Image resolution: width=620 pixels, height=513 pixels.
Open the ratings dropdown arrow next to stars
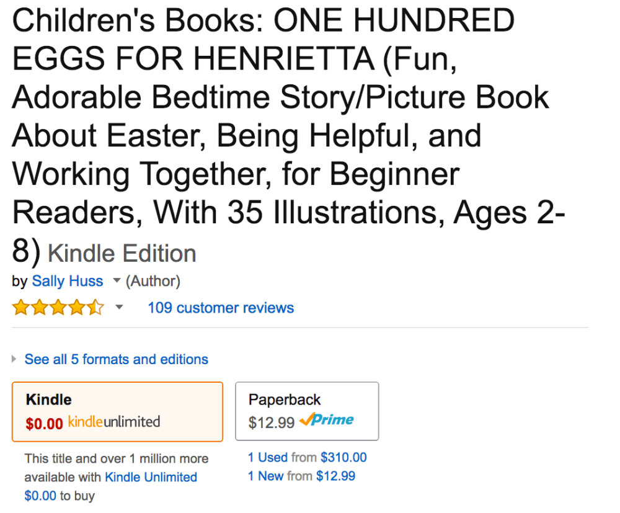click(x=120, y=308)
